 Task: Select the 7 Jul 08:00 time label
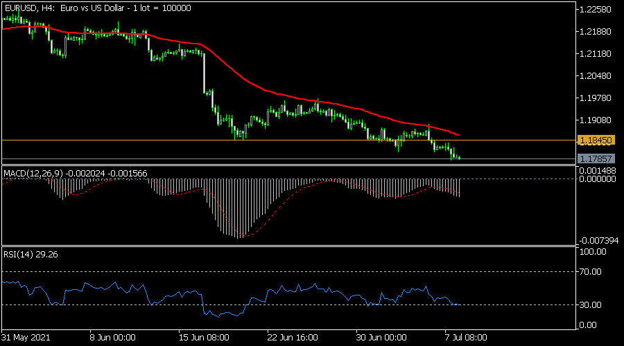(x=465, y=338)
